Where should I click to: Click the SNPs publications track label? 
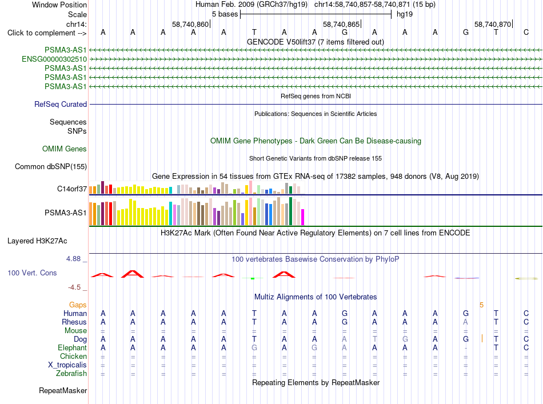(77, 131)
